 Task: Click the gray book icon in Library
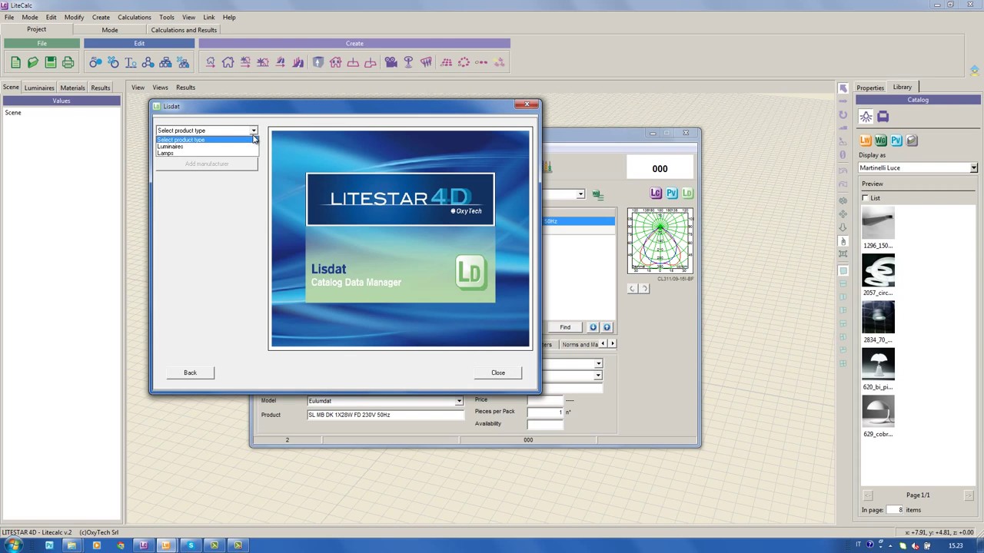tap(912, 141)
